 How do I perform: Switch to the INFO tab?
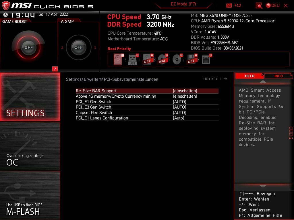278,76
